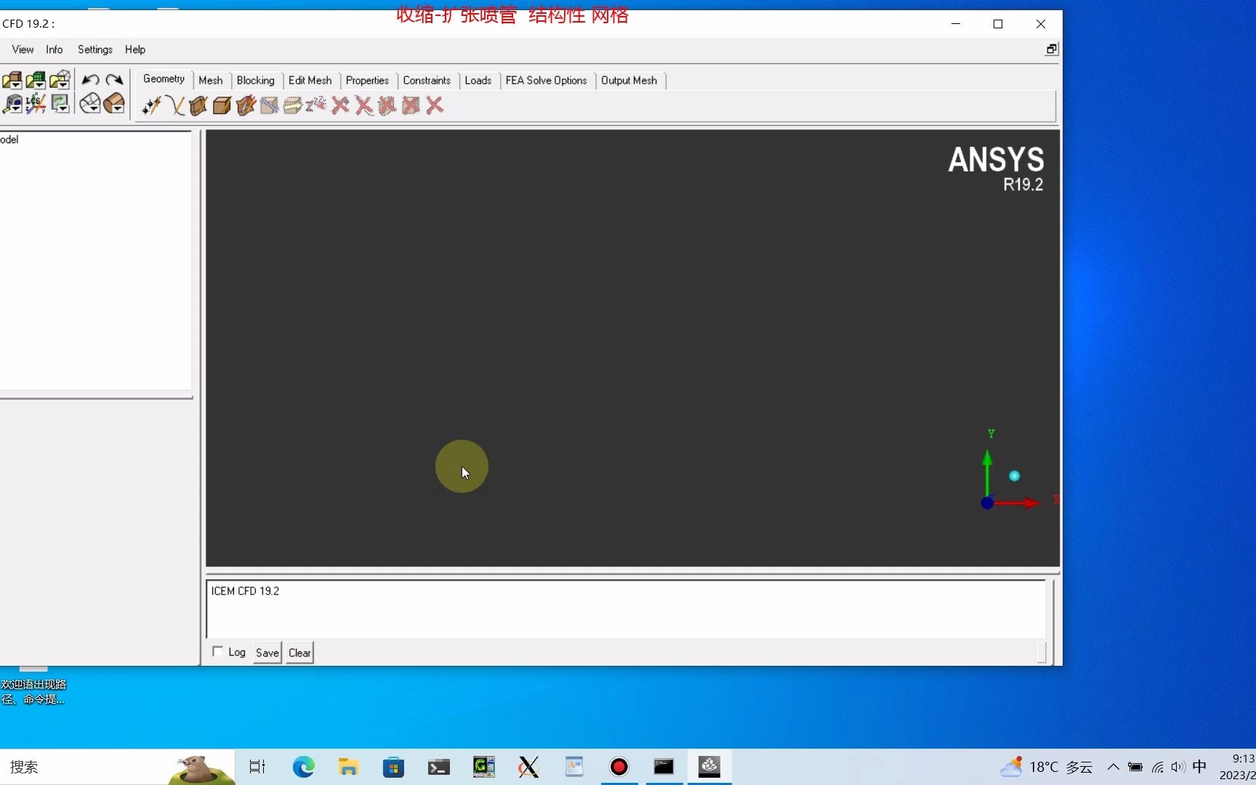Viewport: 1256px width, 785px height.
Task: Click the red record button app on taskbar
Action: 619,767
